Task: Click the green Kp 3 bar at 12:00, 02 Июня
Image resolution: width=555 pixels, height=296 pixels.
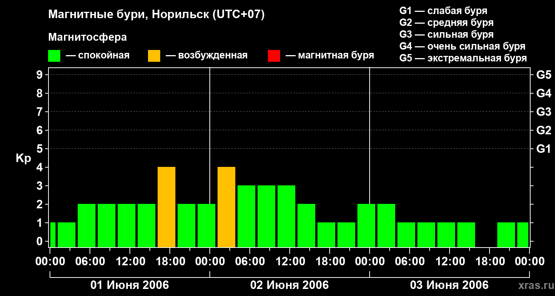Action: click(x=286, y=216)
